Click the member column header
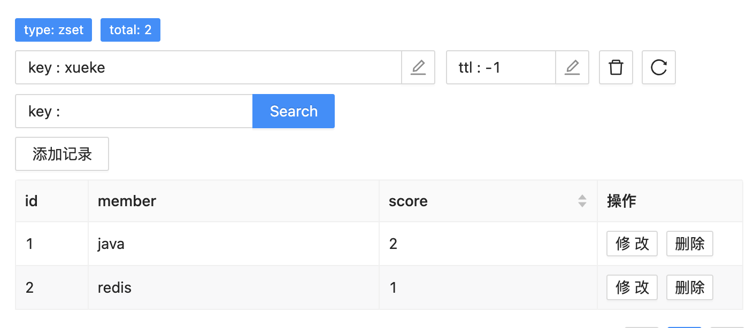This screenshot has height=328, width=754. coord(127,201)
